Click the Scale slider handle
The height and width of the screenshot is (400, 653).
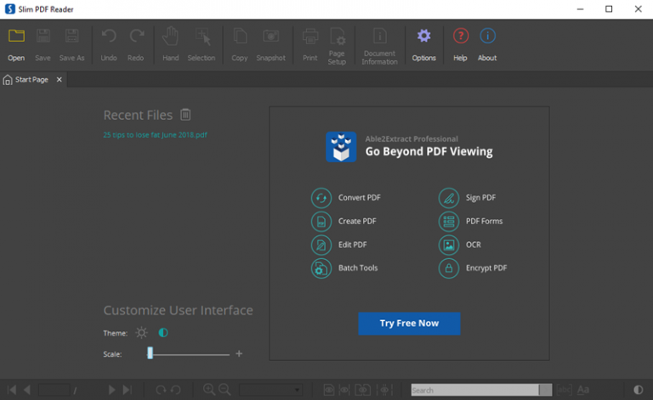pos(150,353)
